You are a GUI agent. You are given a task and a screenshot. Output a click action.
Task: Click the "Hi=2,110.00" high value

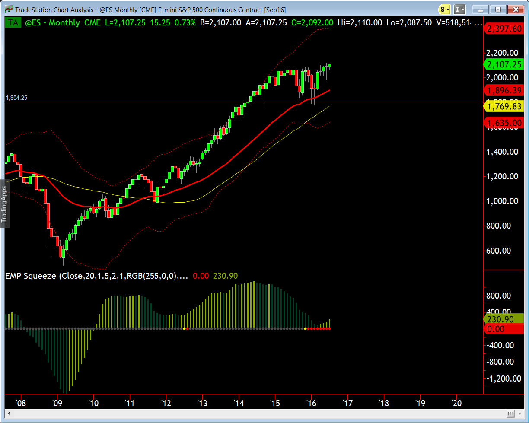point(360,23)
